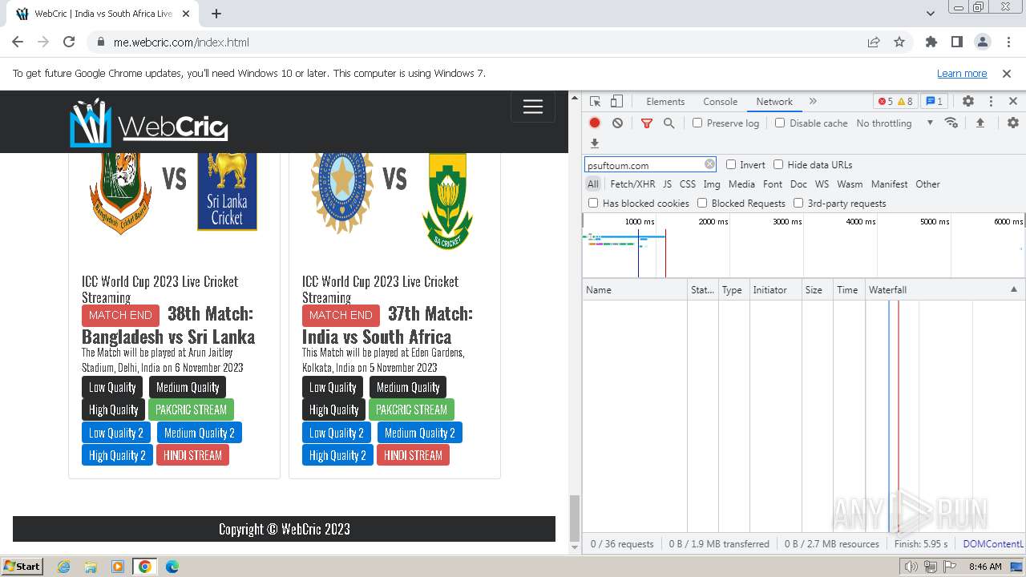Tick the Invert filter checkbox
Image resolution: width=1026 pixels, height=577 pixels.
click(731, 164)
